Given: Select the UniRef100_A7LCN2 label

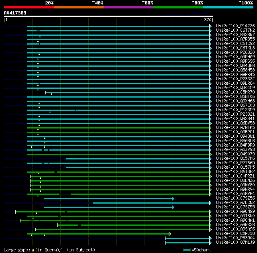Looking at the screenshot, I should pyautogui.click(x=235, y=203).
